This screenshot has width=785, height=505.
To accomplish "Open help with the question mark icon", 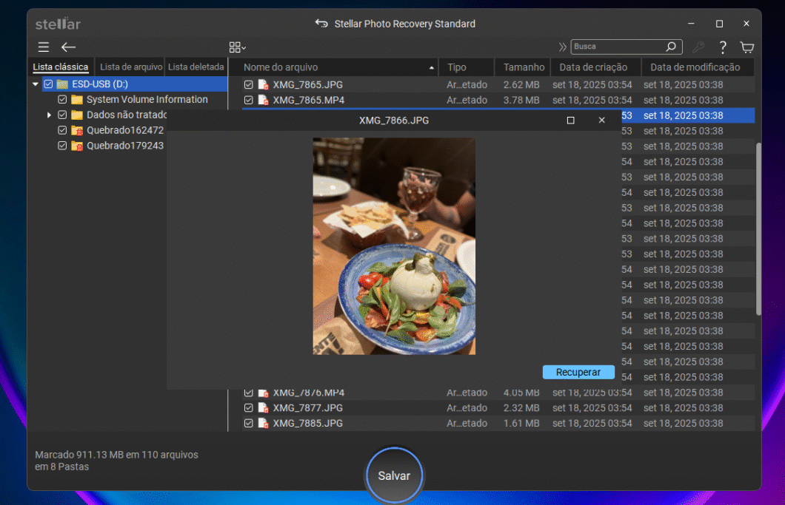I will coord(722,47).
